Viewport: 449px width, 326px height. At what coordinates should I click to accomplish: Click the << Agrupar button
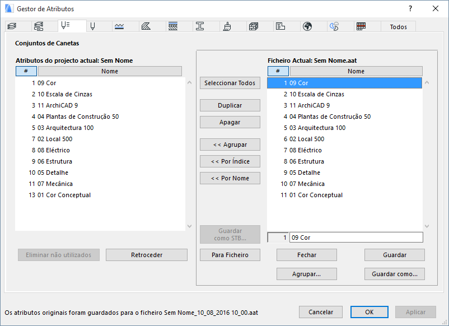click(x=230, y=145)
